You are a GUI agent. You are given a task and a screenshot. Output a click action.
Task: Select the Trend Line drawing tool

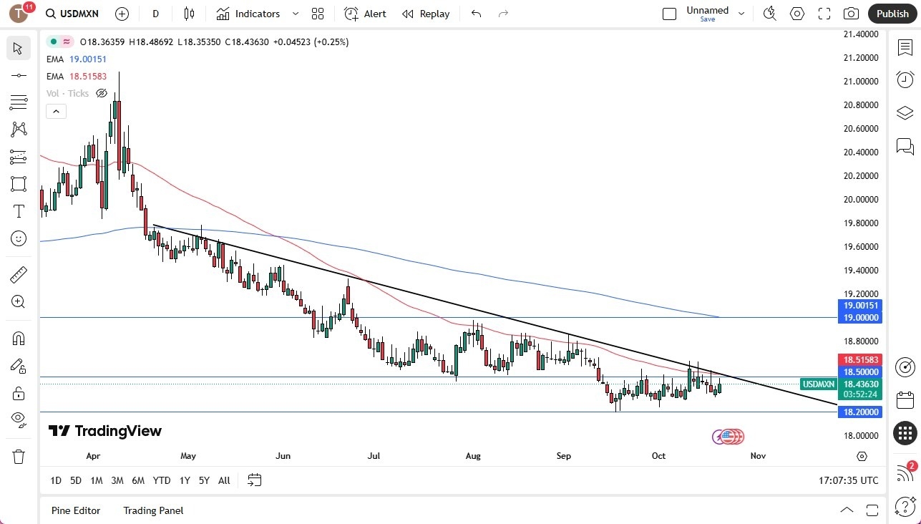19,74
